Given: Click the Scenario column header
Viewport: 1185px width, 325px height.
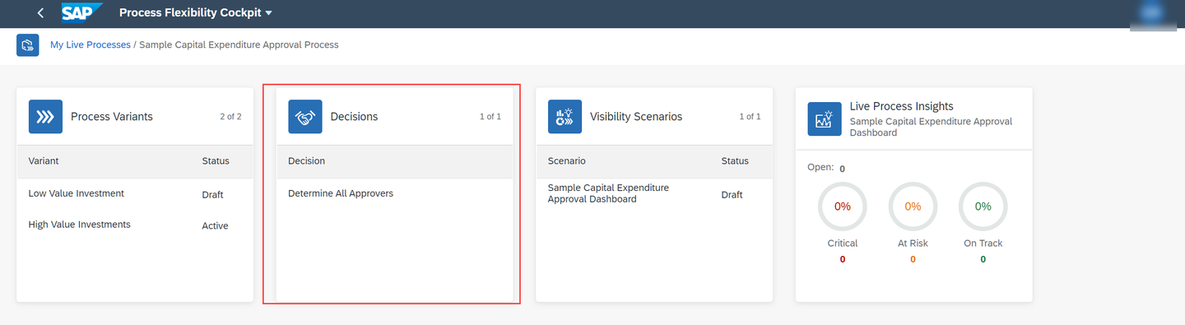Looking at the screenshot, I should point(567,161).
